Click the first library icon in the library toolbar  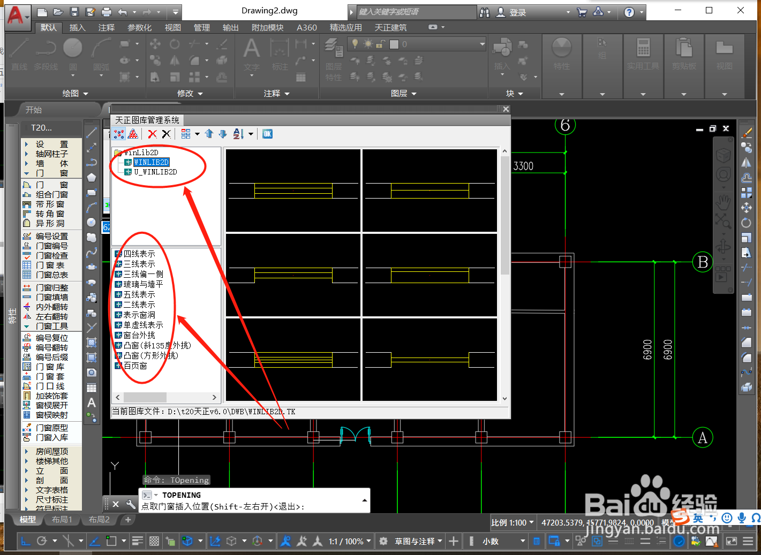click(119, 134)
